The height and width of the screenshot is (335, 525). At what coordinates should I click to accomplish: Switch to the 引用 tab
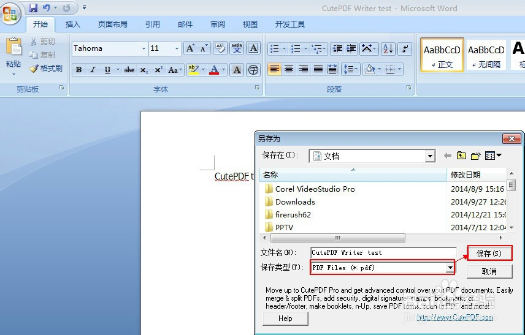coord(153,24)
